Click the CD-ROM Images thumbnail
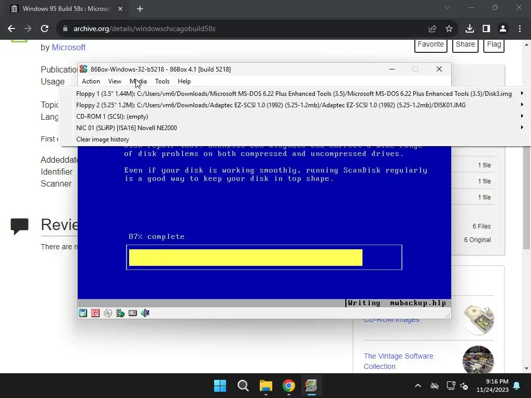Image resolution: width=531 pixels, height=398 pixels. tap(479, 320)
